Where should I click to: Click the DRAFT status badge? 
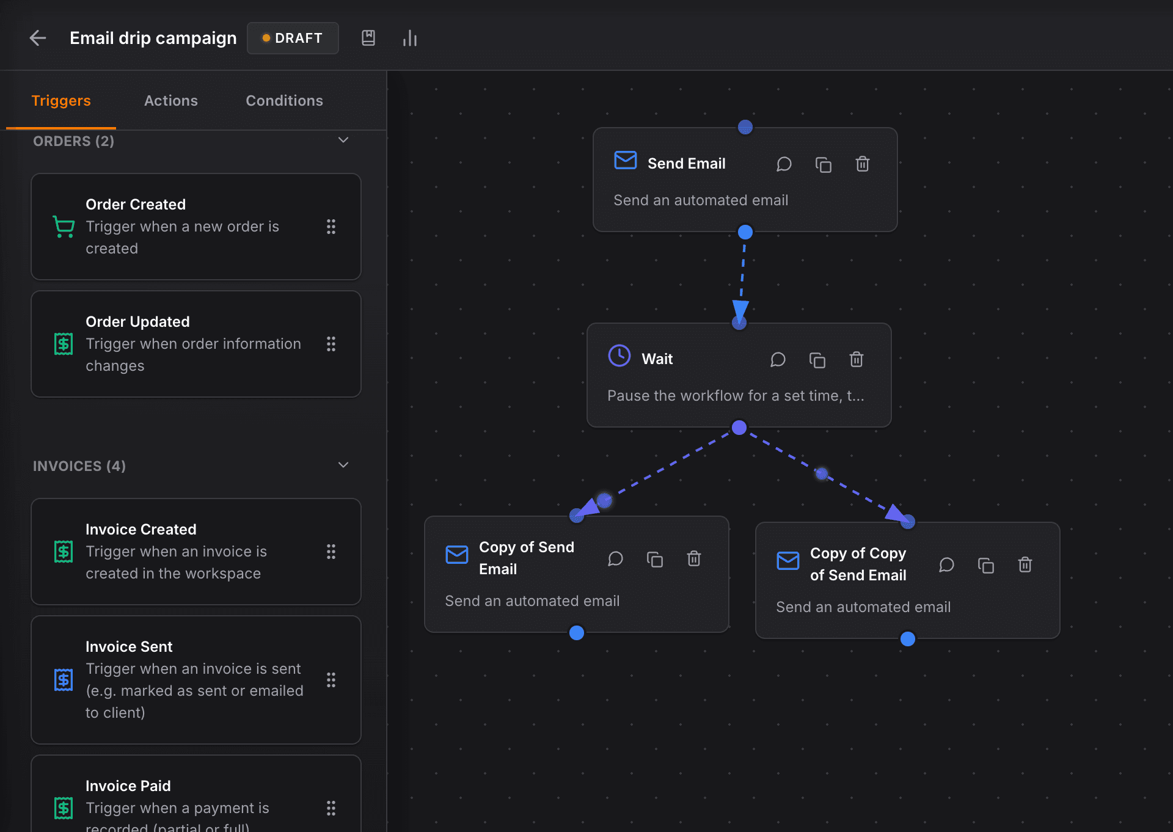293,38
